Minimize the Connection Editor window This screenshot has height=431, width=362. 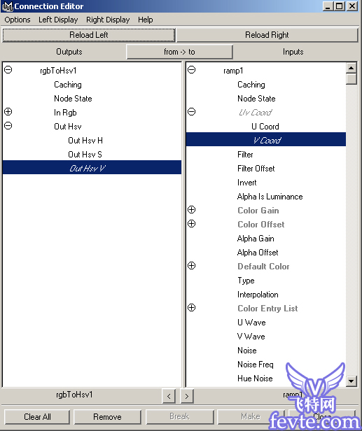(328, 6)
